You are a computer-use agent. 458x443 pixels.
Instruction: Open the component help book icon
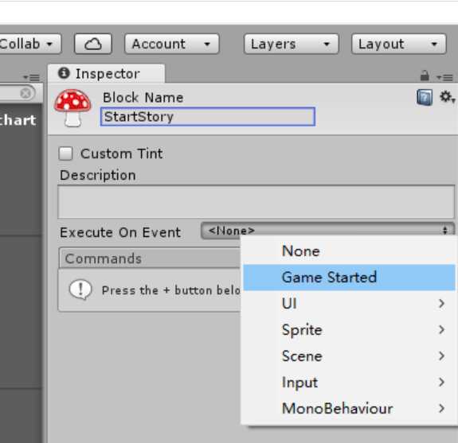pos(425,97)
